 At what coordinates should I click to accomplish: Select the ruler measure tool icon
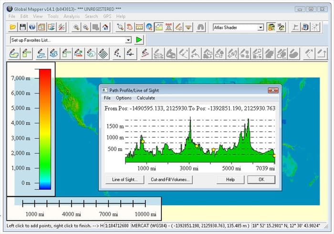coord(139,27)
